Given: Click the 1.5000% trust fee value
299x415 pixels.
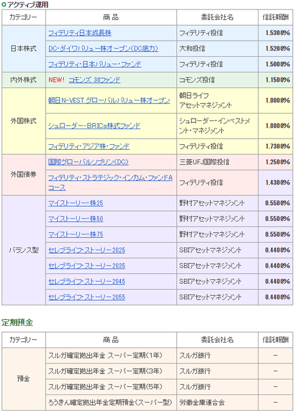Looking at the screenshot, I should [x=278, y=64].
